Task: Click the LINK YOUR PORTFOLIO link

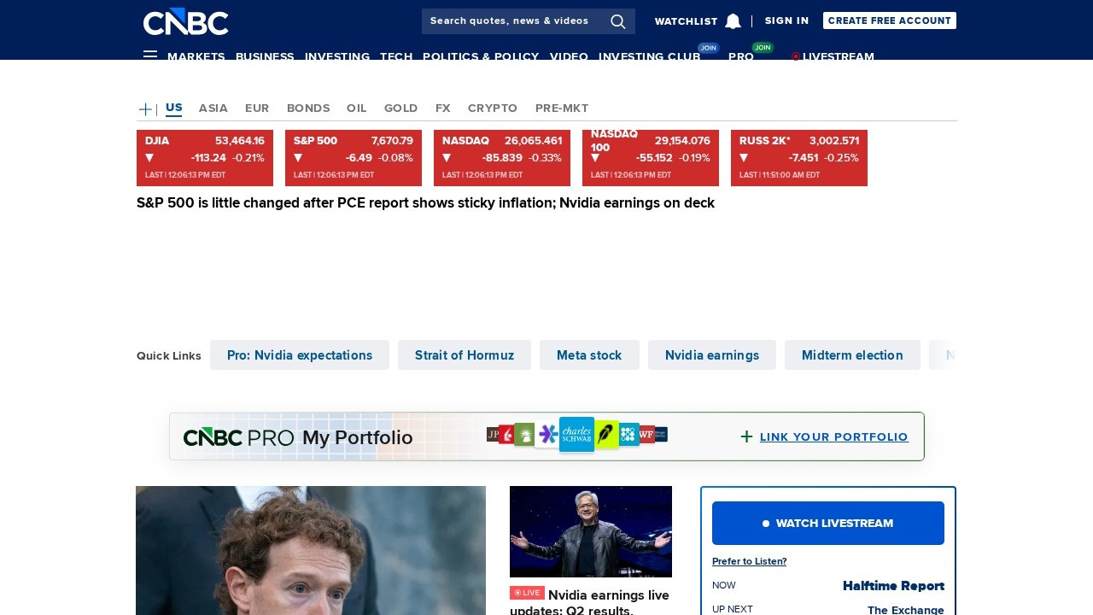Action: coord(834,436)
